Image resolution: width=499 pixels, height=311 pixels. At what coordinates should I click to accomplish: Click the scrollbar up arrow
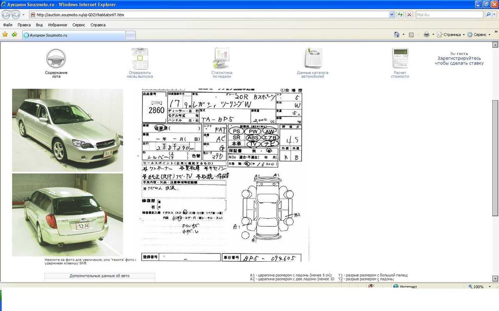point(495,45)
